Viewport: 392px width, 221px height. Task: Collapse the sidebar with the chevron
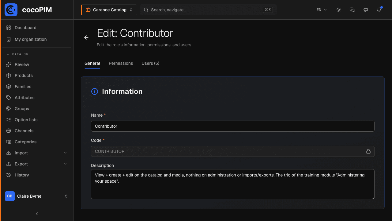click(x=37, y=214)
